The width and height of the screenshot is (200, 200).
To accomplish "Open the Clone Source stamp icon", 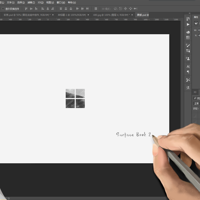I will click(188, 59).
